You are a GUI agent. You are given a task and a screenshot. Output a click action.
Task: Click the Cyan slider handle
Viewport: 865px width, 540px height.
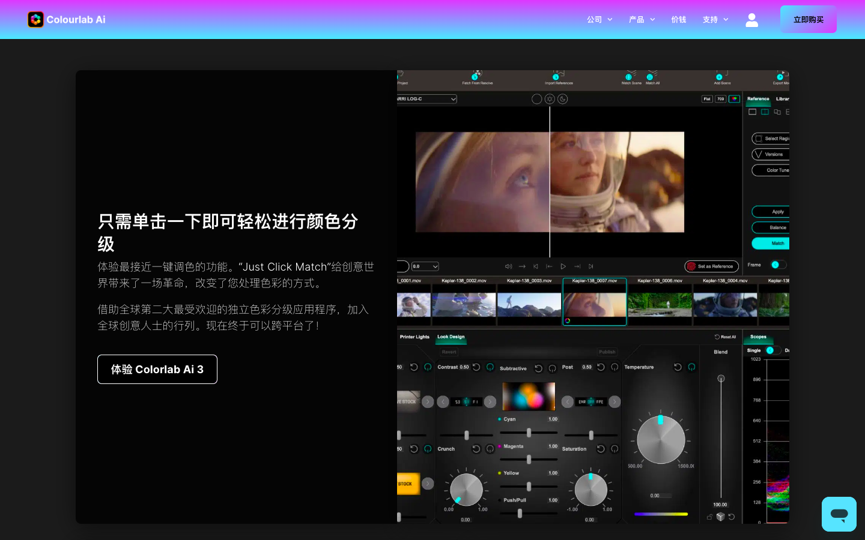point(529,433)
